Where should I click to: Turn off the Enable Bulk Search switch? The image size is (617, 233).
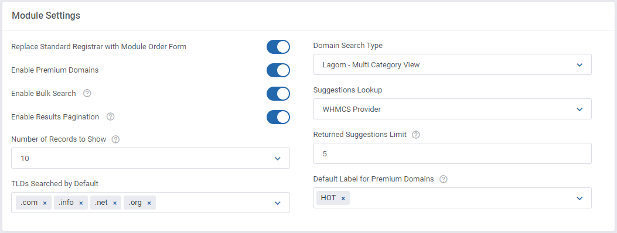click(278, 94)
